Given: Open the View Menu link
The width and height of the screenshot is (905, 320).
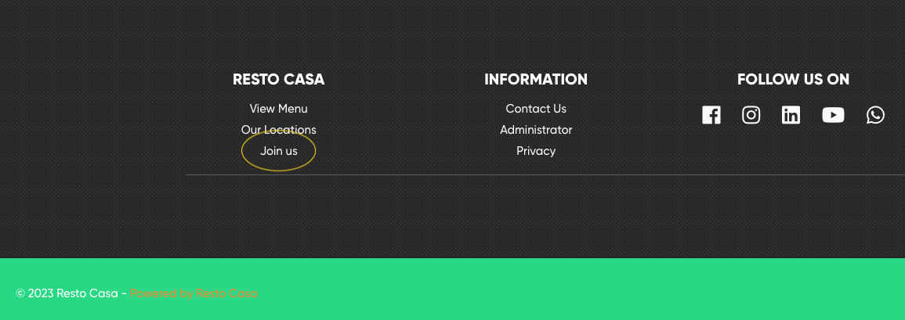Looking at the screenshot, I should click(278, 109).
